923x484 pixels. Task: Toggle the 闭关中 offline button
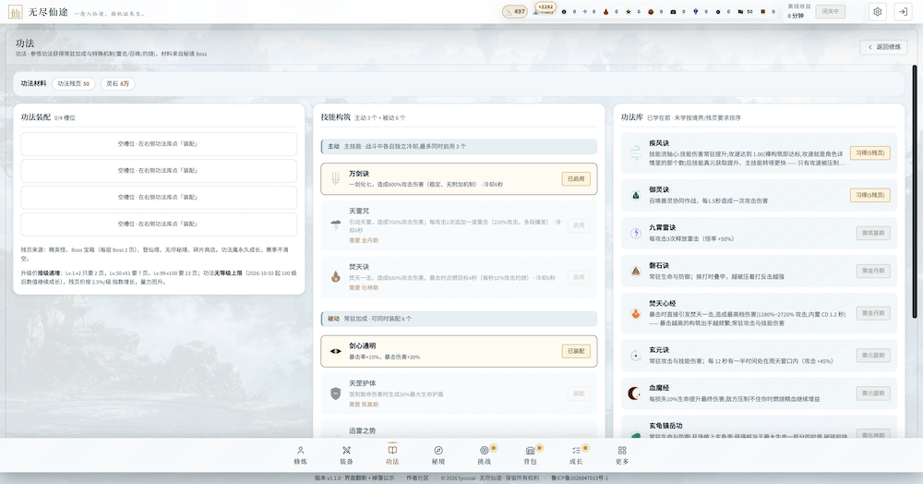831,11
